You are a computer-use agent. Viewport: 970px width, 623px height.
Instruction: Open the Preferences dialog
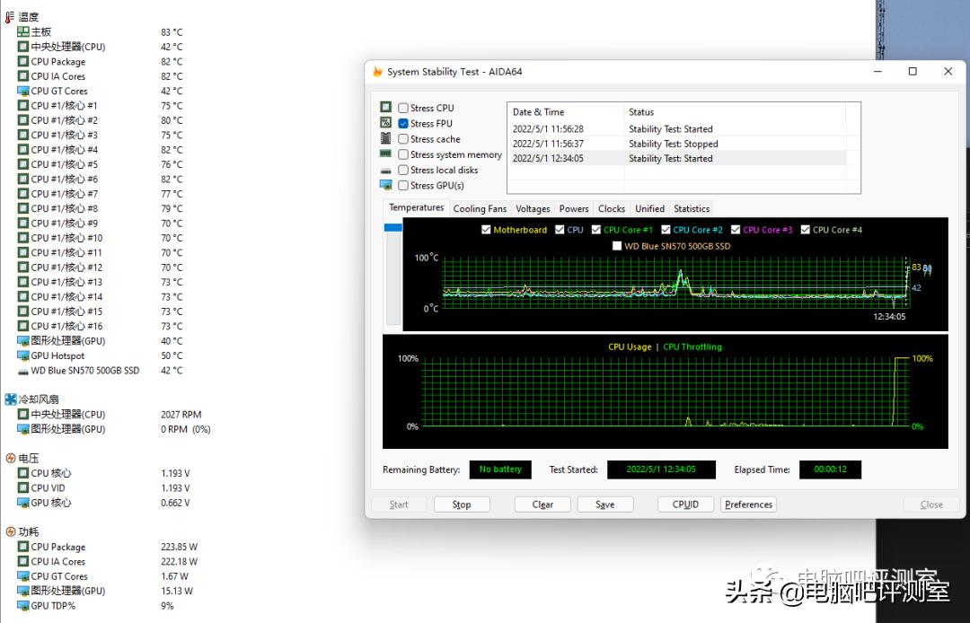click(x=748, y=504)
